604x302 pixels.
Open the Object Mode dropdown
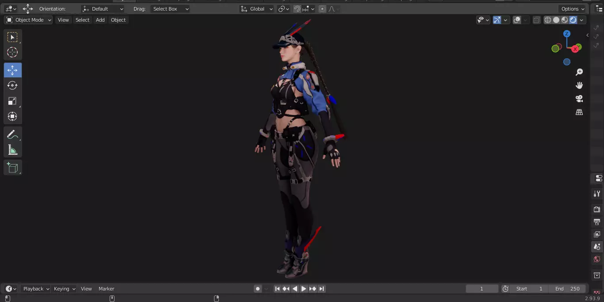[x=28, y=20]
